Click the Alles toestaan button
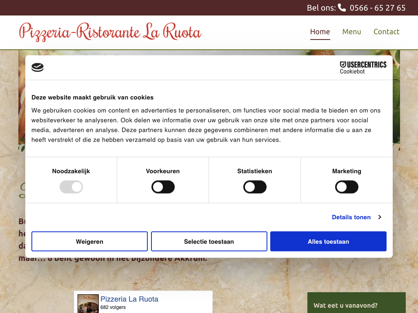 pyautogui.click(x=329, y=241)
